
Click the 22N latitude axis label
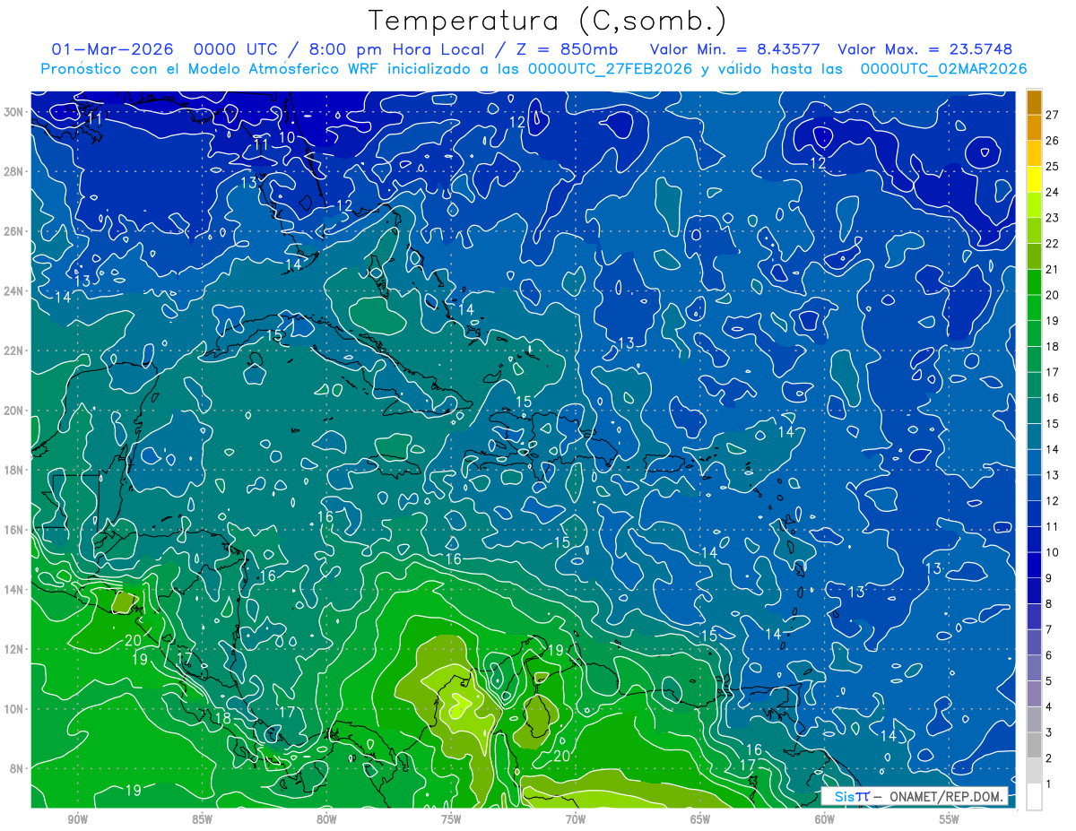point(13,351)
